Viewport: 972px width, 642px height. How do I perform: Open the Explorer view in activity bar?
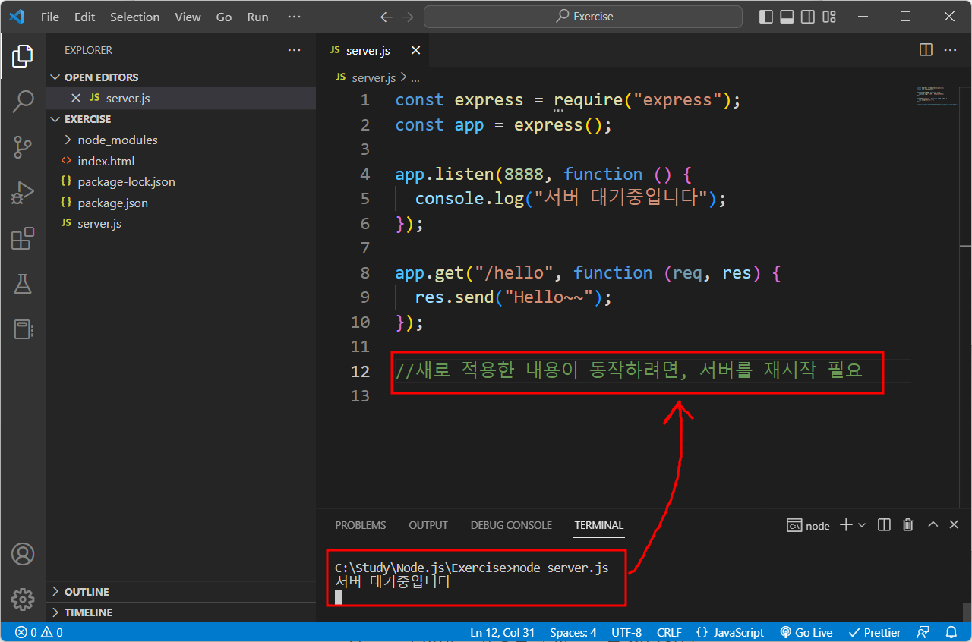click(x=23, y=55)
